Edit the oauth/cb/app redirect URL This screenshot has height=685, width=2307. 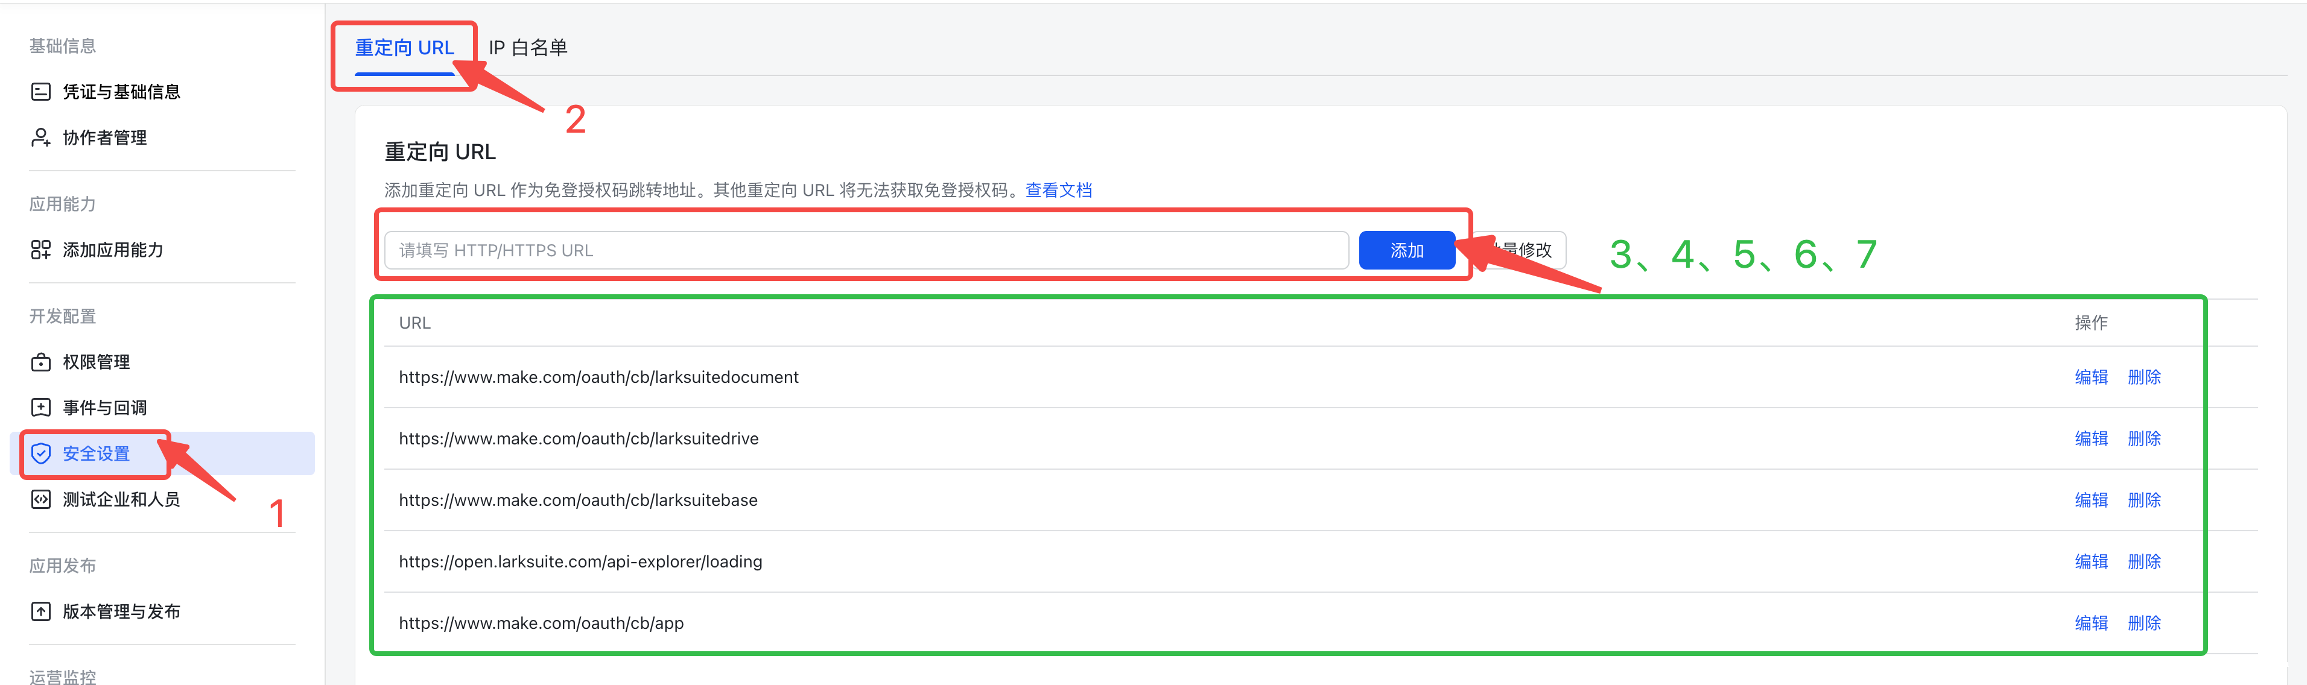coord(2091,622)
